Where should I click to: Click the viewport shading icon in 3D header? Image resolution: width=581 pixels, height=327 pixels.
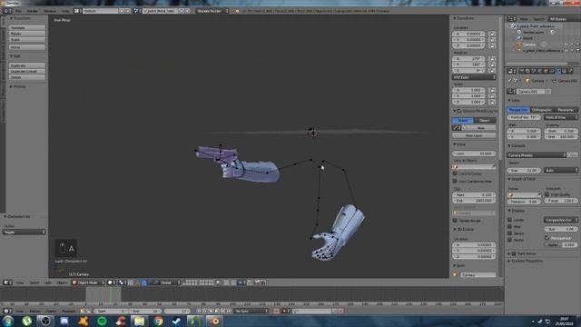[111, 282]
